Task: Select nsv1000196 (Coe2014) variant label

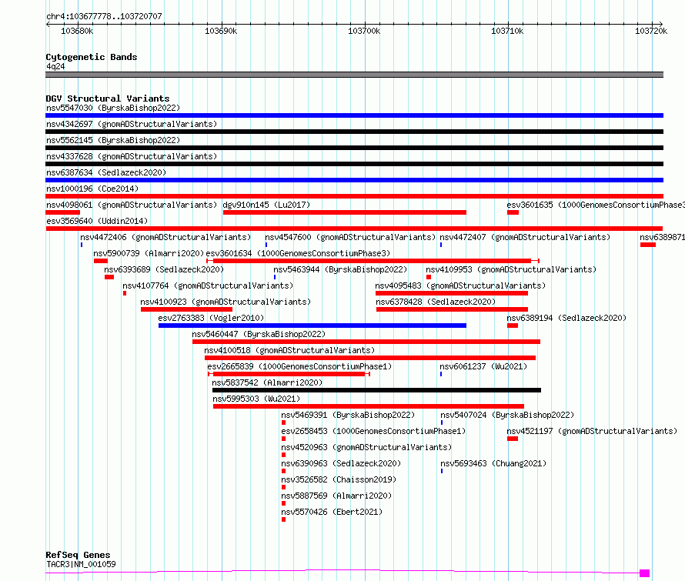Action: point(92,189)
